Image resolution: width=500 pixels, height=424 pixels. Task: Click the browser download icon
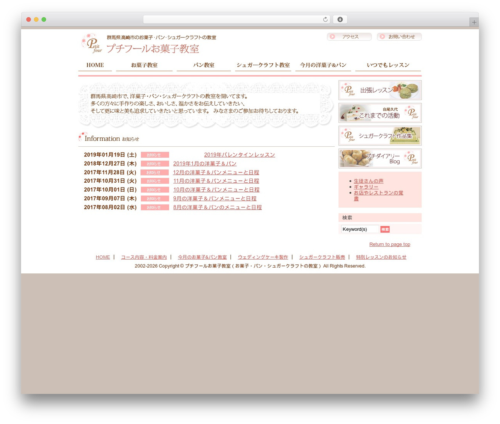[340, 20]
